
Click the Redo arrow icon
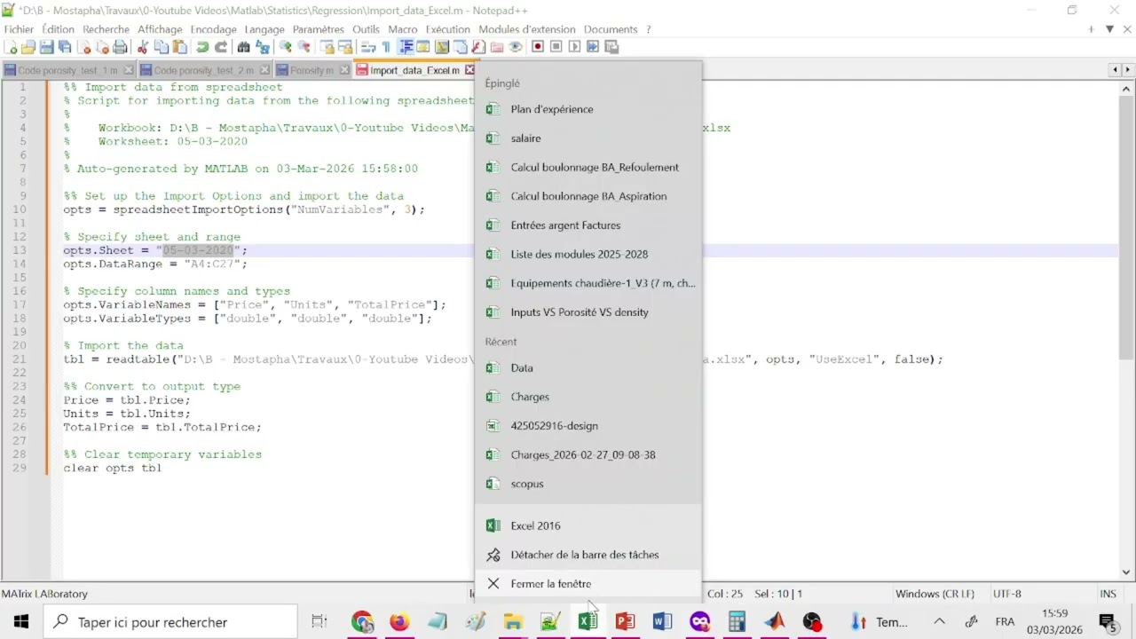tap(221, 47)
